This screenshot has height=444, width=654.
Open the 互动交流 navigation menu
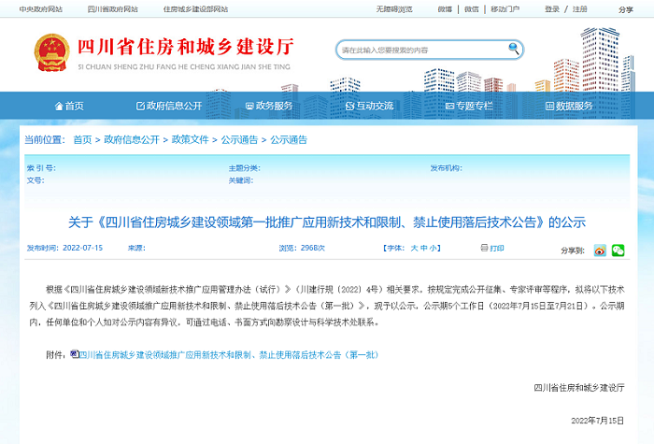(368, 106)
